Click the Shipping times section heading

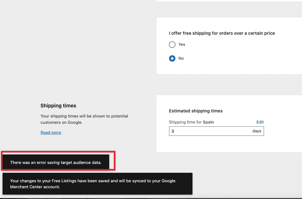[58, 106]
